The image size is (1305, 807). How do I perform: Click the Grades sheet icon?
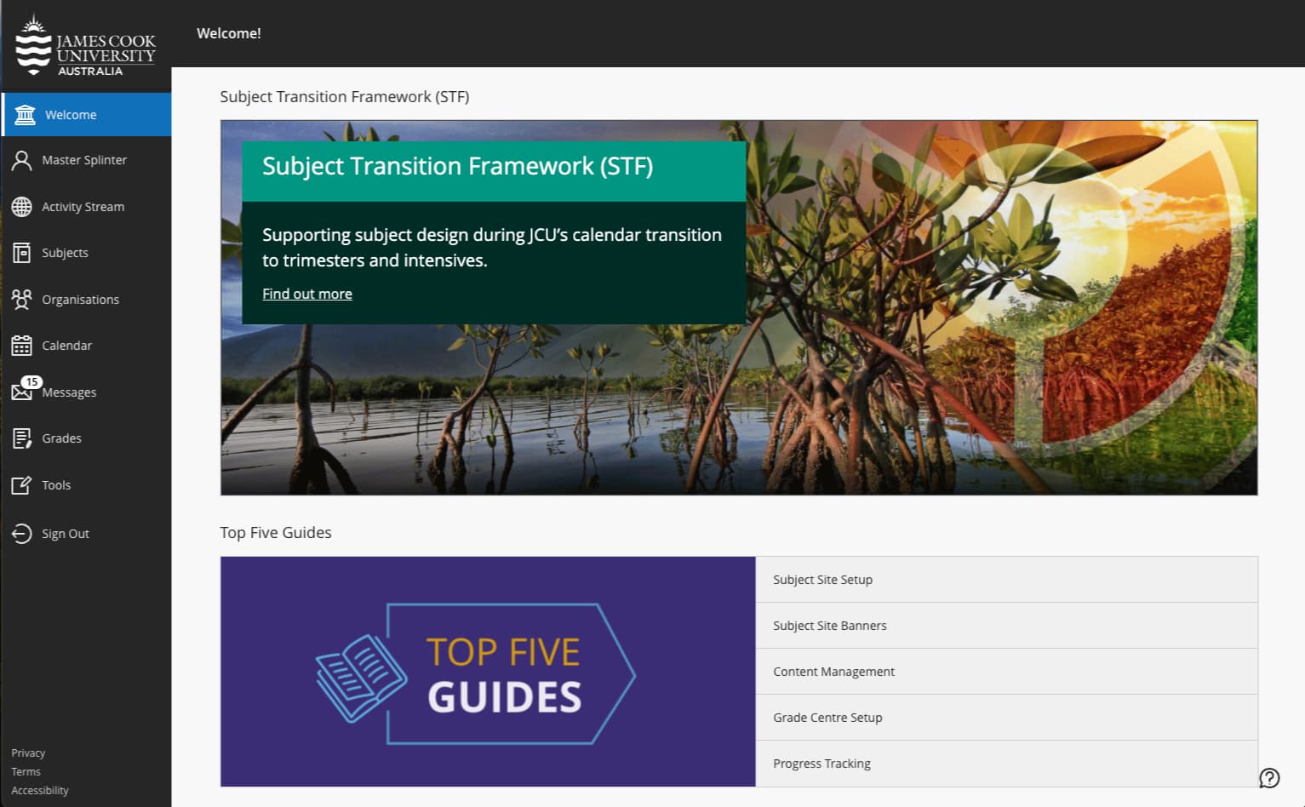click(21, 438)
